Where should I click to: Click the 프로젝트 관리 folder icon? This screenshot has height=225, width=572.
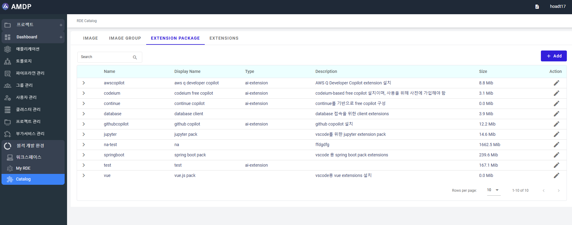pyautogui.click(x=8, y=122)
